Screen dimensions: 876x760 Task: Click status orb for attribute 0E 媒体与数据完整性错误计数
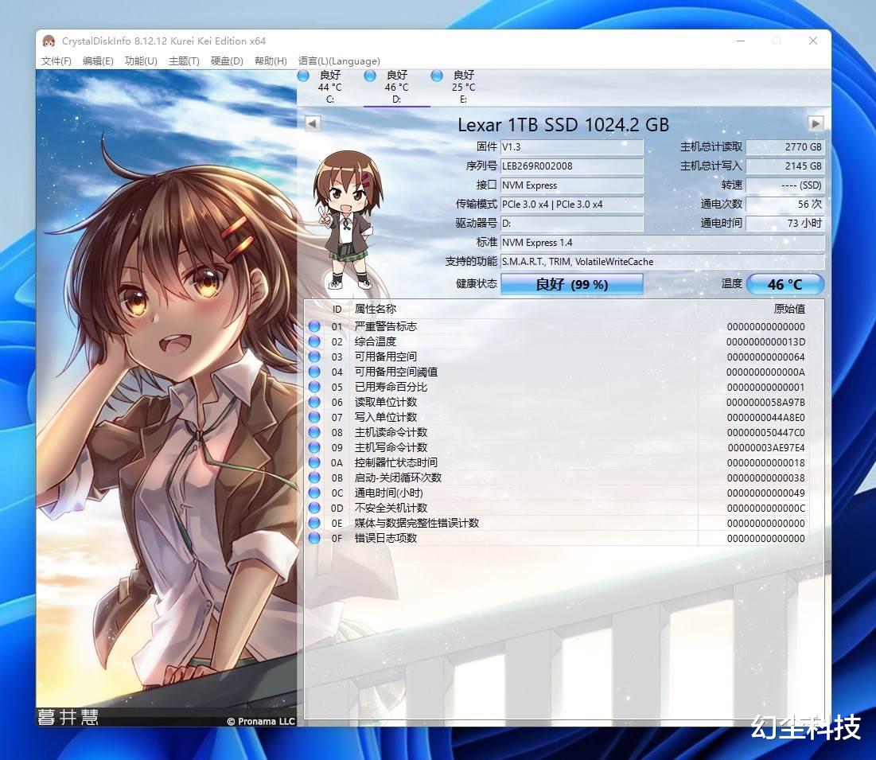pos(314,523)
